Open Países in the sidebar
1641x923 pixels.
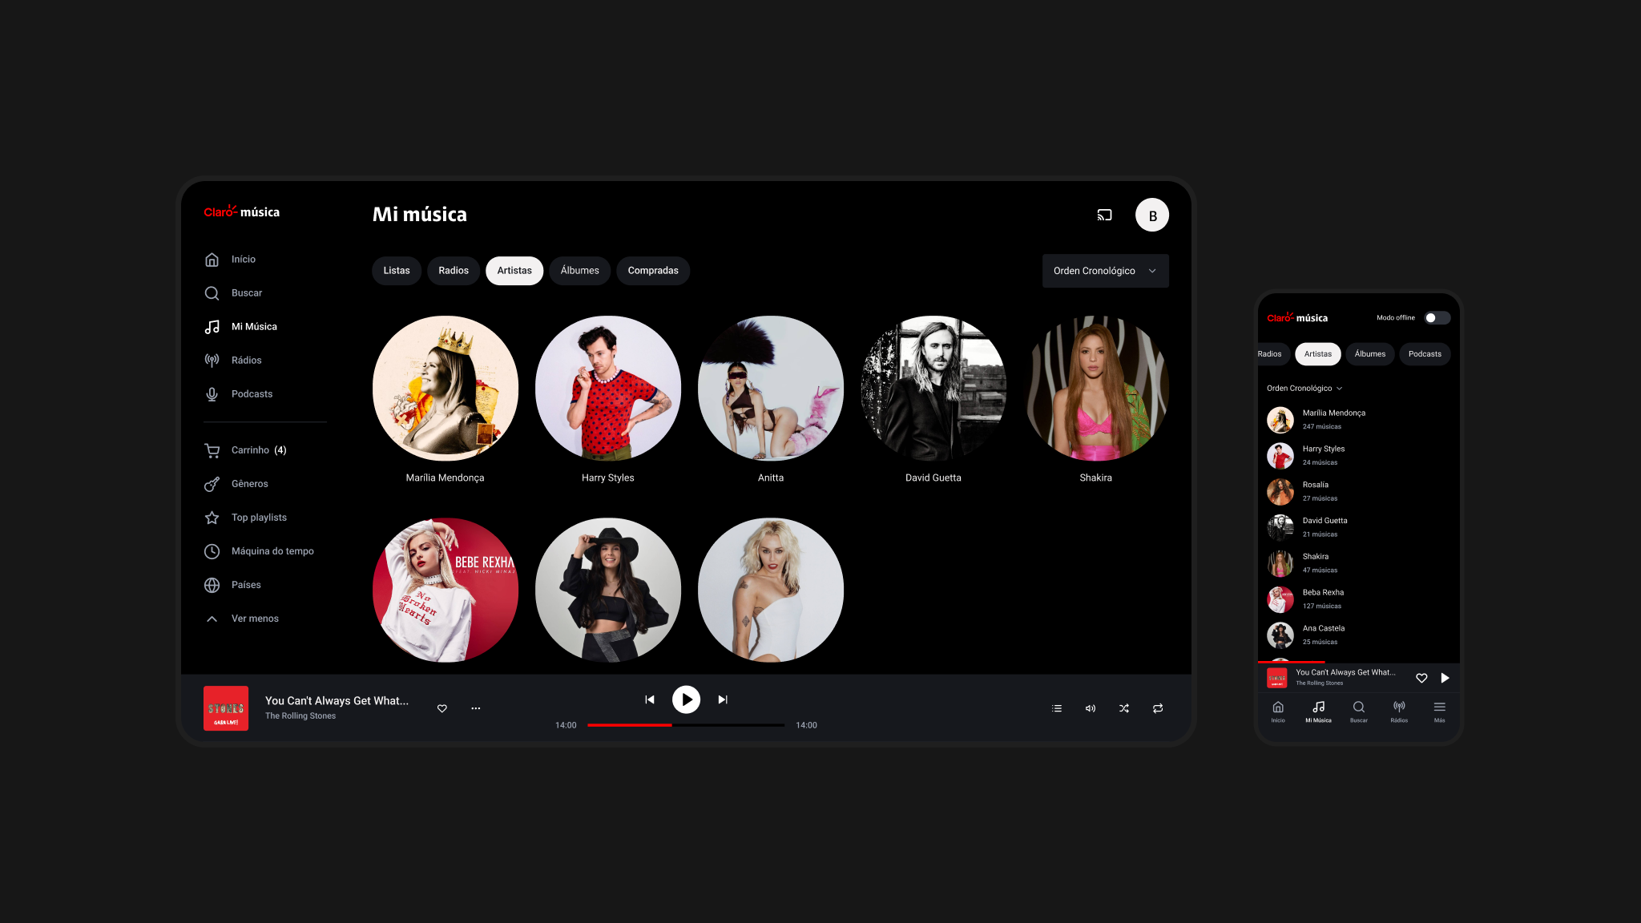click(232, 585)
